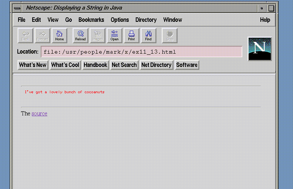Open the Go menu

(68, 20)
